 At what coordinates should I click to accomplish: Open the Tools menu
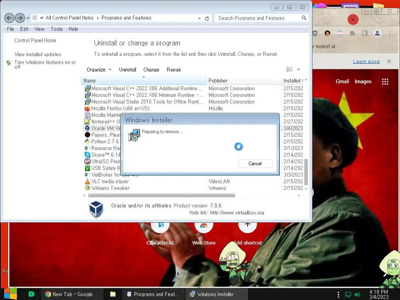(x=57, y=29)
